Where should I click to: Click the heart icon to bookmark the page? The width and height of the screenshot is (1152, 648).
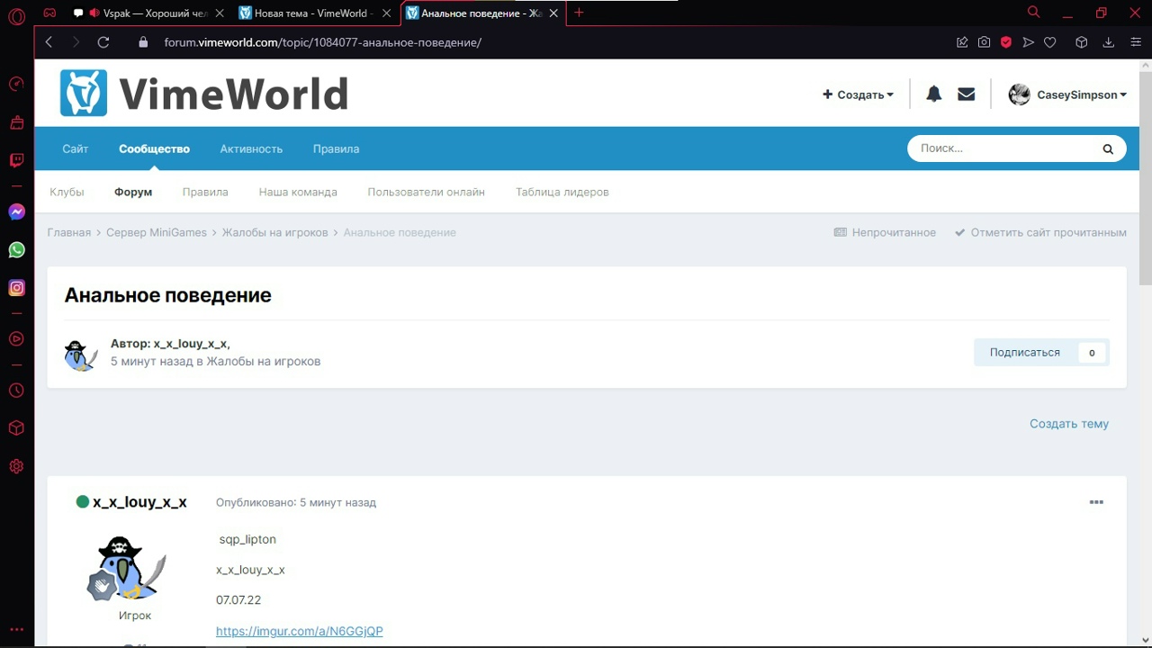pyautogui.click(x=1049, y=42)
